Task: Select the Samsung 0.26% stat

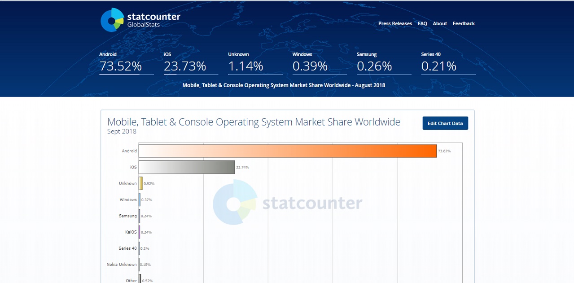Action: [384, 63]
